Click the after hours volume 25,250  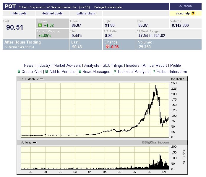145,47
